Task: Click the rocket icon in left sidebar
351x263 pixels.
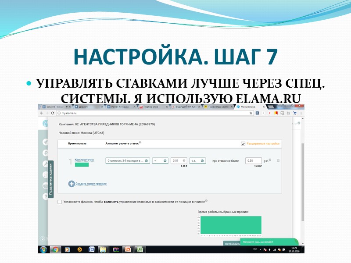Action: pos(45,142)
